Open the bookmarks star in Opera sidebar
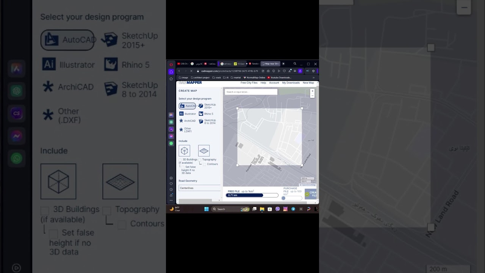This screenshot has height=273, width=485. (171, 79)
